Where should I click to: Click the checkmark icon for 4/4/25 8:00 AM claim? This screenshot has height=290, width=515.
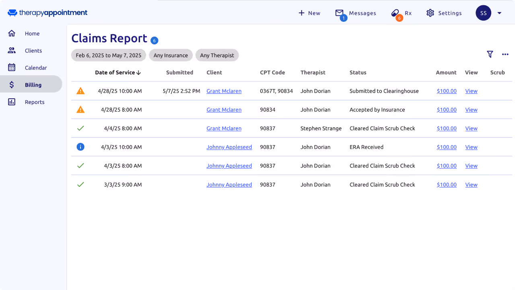coord(80,128)
